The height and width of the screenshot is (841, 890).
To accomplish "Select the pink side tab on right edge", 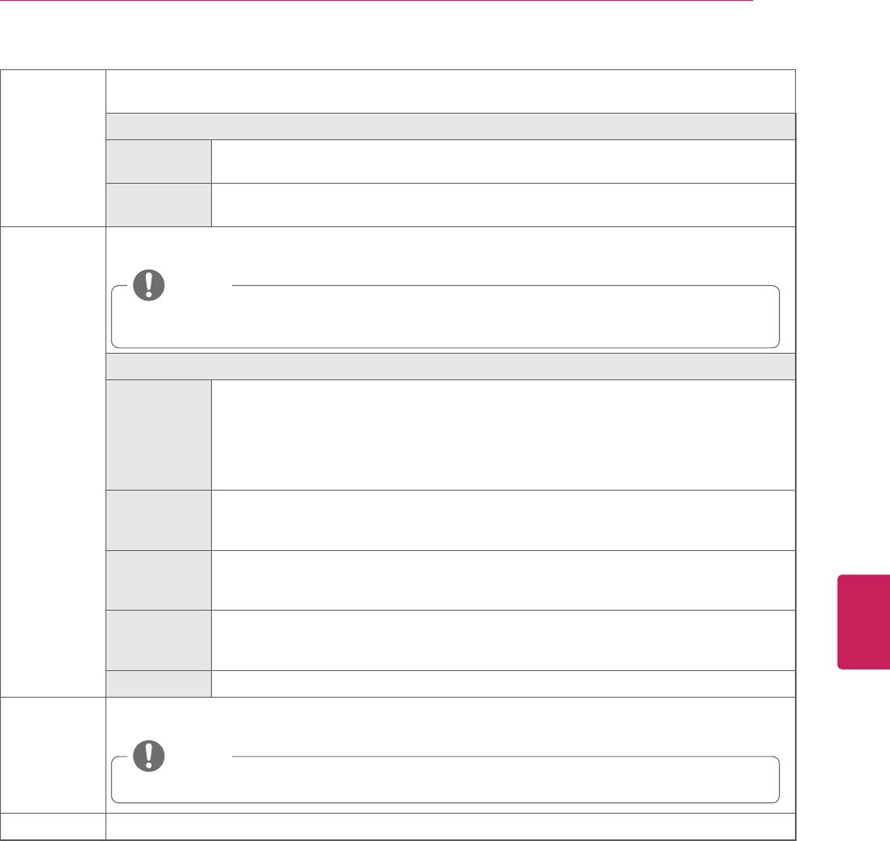I will pyautogui.click(x=863, y=621).
